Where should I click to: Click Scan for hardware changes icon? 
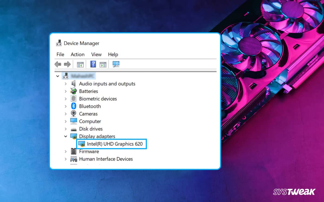pos(116,64)
